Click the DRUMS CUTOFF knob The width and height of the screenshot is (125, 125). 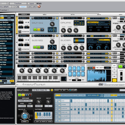(x=70, y=30)
